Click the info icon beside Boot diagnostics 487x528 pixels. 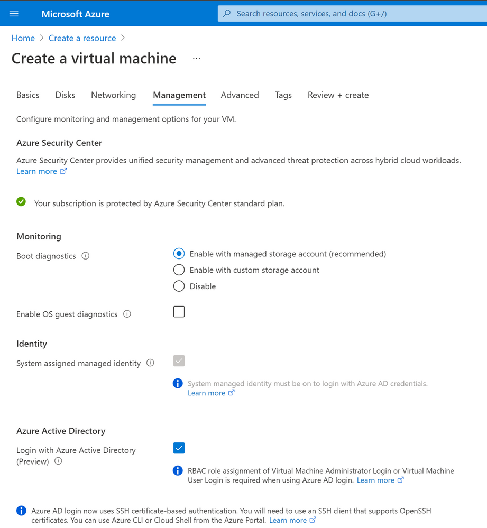85,256
